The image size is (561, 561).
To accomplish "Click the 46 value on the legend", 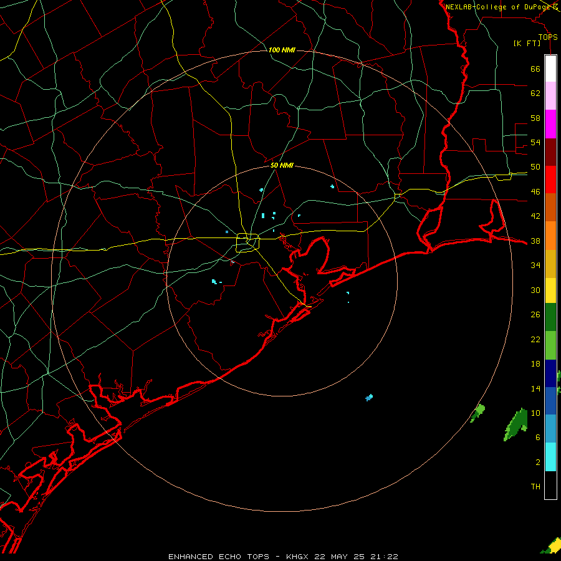I will tap(535, 192).
